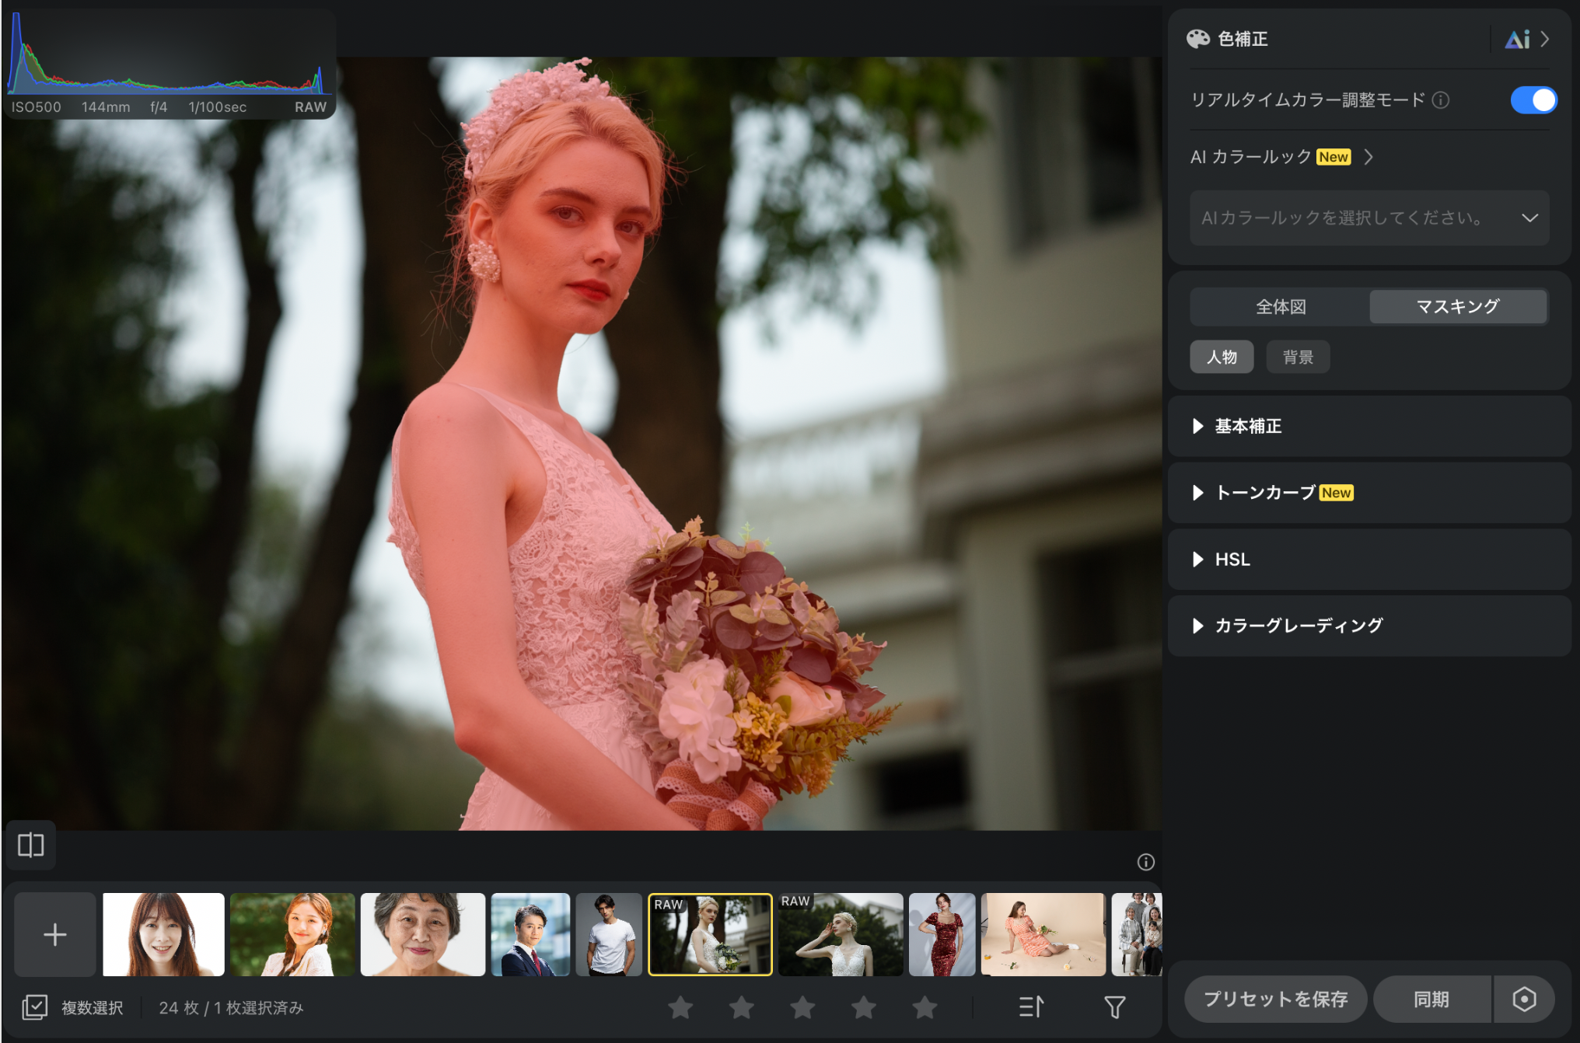Expand the 基本補正 section
The height and width of the screenshot is (1043, 1580).
(x=1369, y=426)
